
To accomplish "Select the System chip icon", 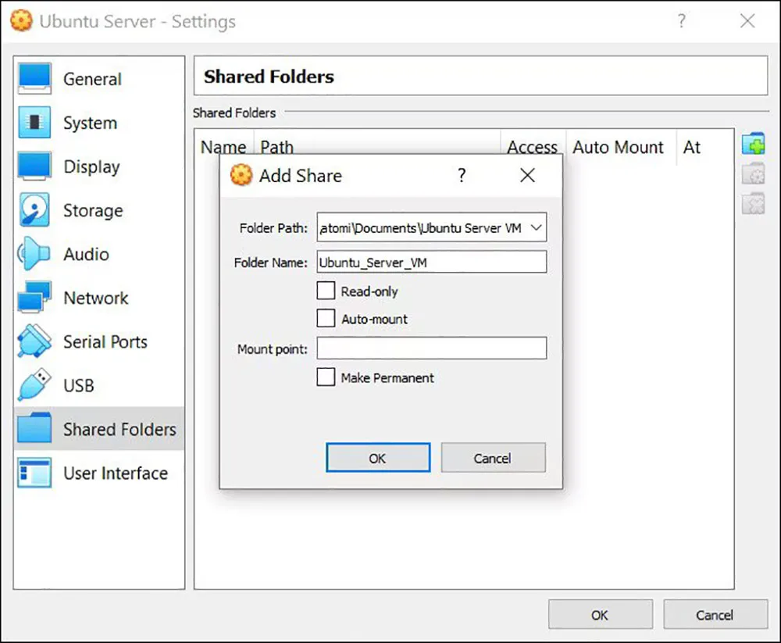I will pyautogui.click(x=34, y=123).
